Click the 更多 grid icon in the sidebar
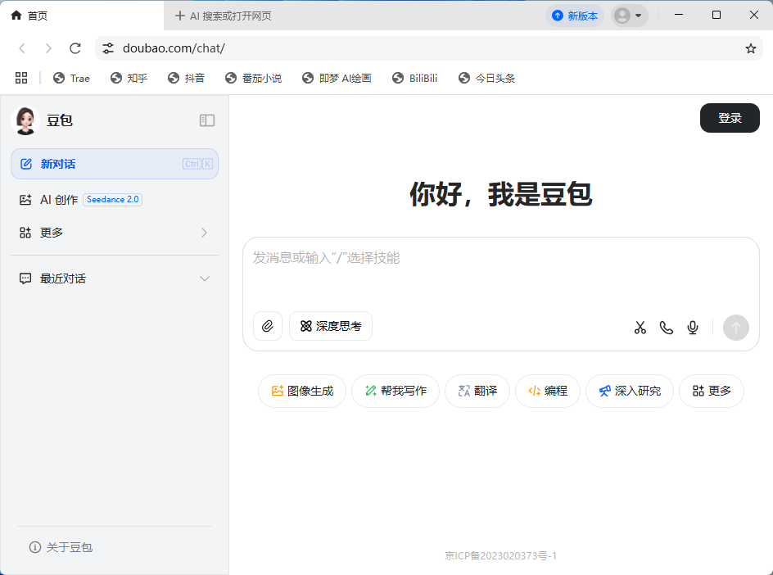This screenshot has width=773, height=575. (25, 233)
